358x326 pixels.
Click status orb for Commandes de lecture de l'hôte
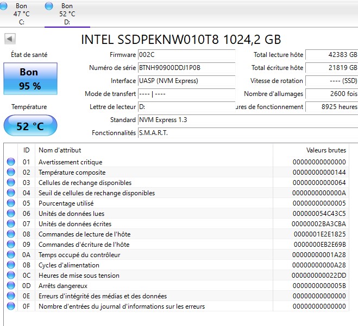coord(11,234)
